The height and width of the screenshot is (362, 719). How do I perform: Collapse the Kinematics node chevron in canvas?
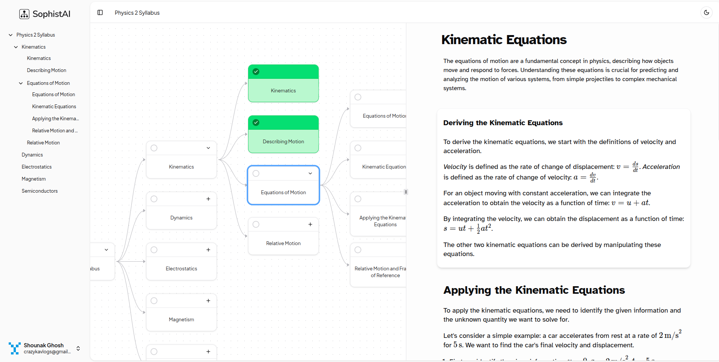point(208,148)
